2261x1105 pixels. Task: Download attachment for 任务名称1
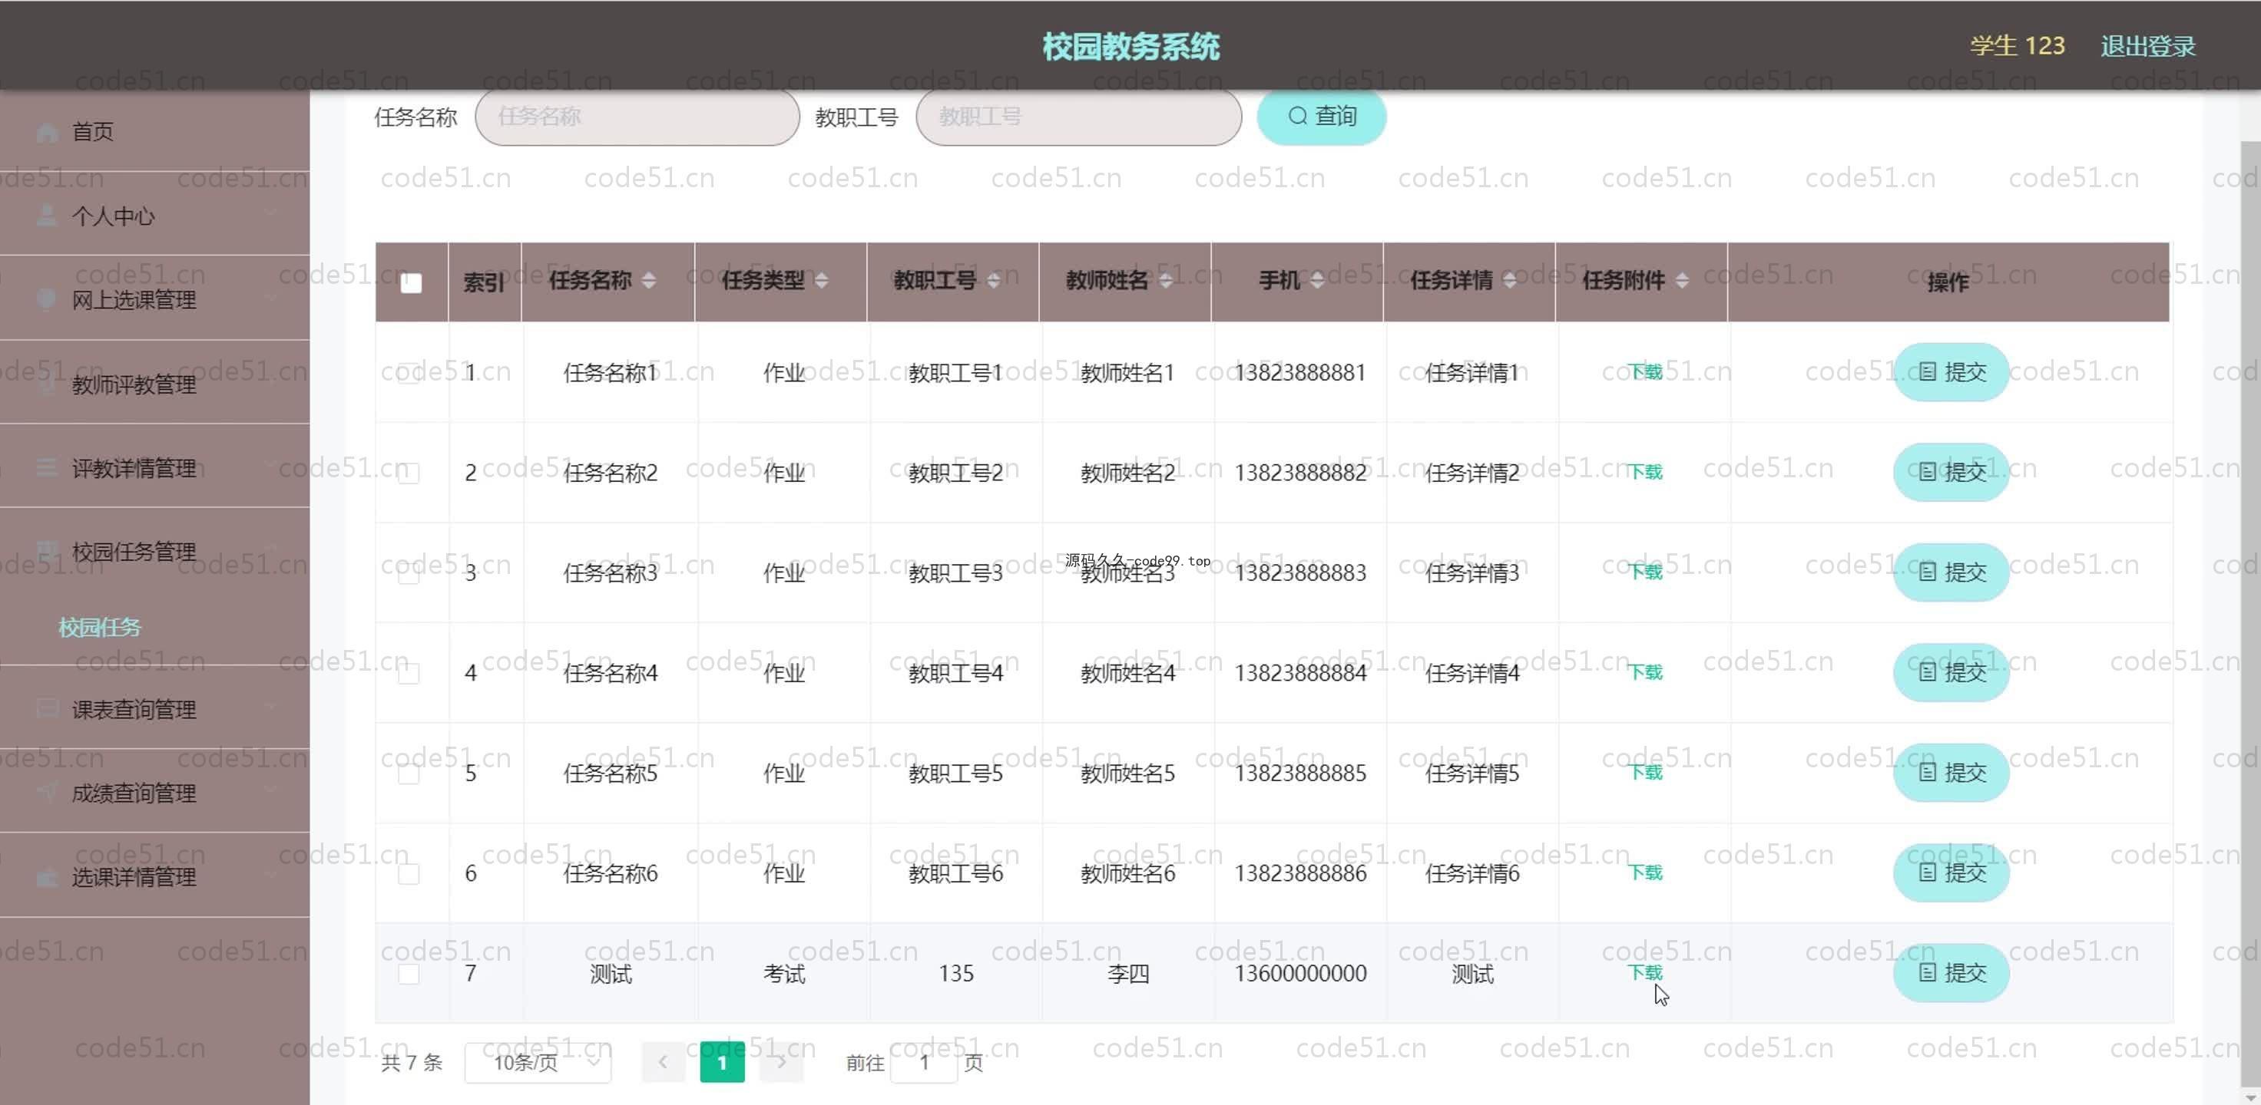[1646, 372]
